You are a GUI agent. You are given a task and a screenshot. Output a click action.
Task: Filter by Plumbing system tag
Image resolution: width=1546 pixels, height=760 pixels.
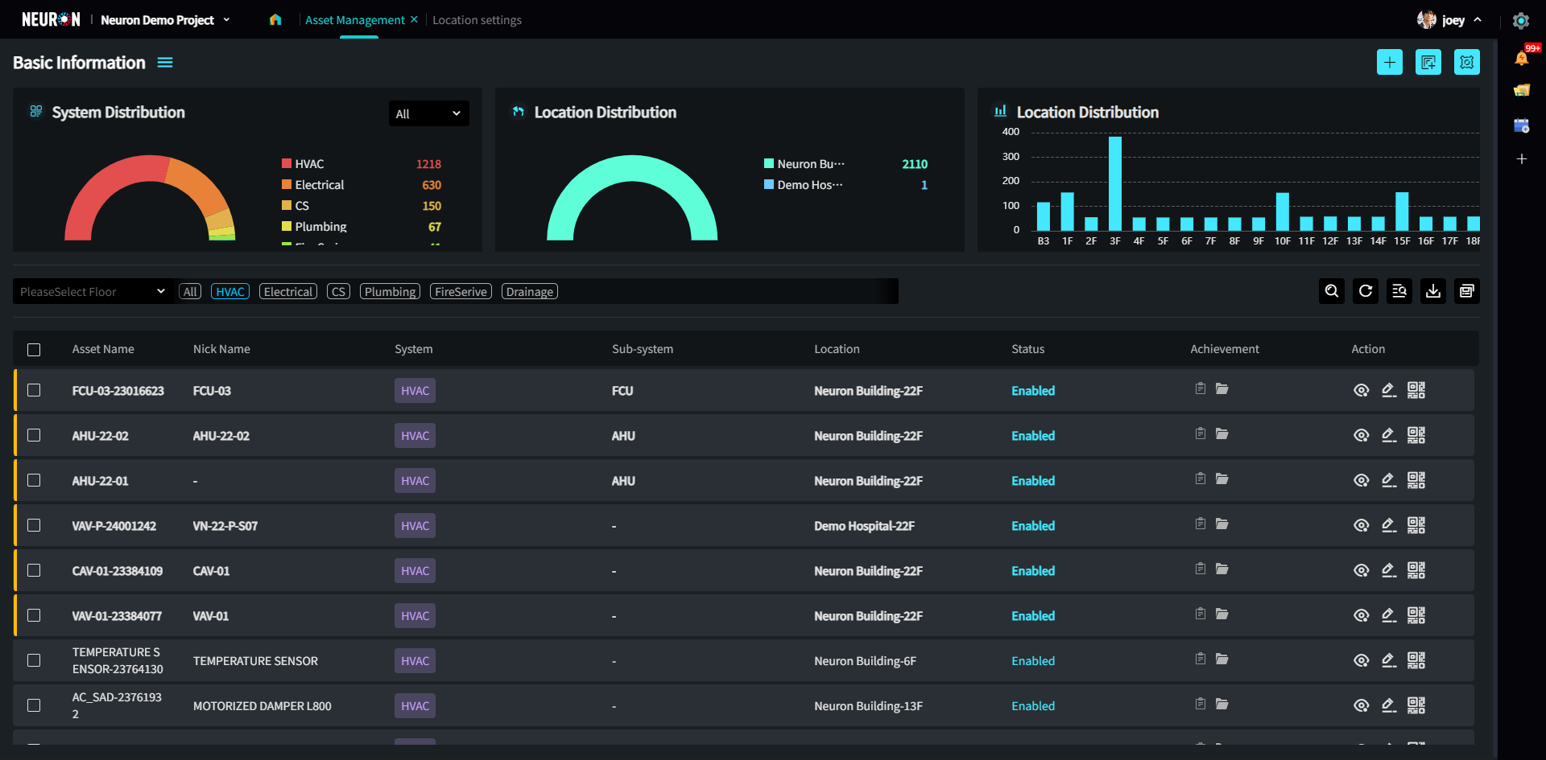[390, 291]
